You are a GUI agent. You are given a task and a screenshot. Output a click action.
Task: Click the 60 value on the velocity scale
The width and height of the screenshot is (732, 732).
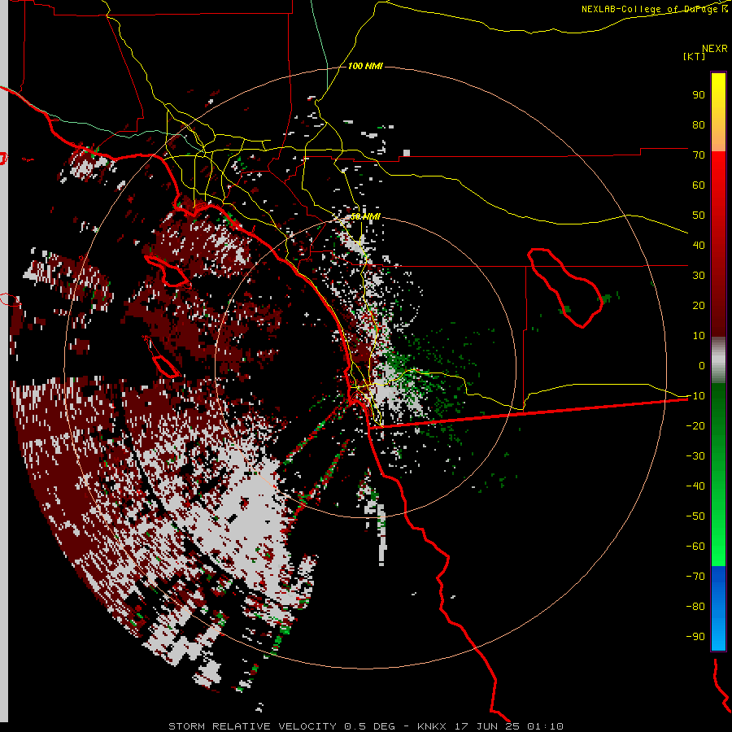699,185
